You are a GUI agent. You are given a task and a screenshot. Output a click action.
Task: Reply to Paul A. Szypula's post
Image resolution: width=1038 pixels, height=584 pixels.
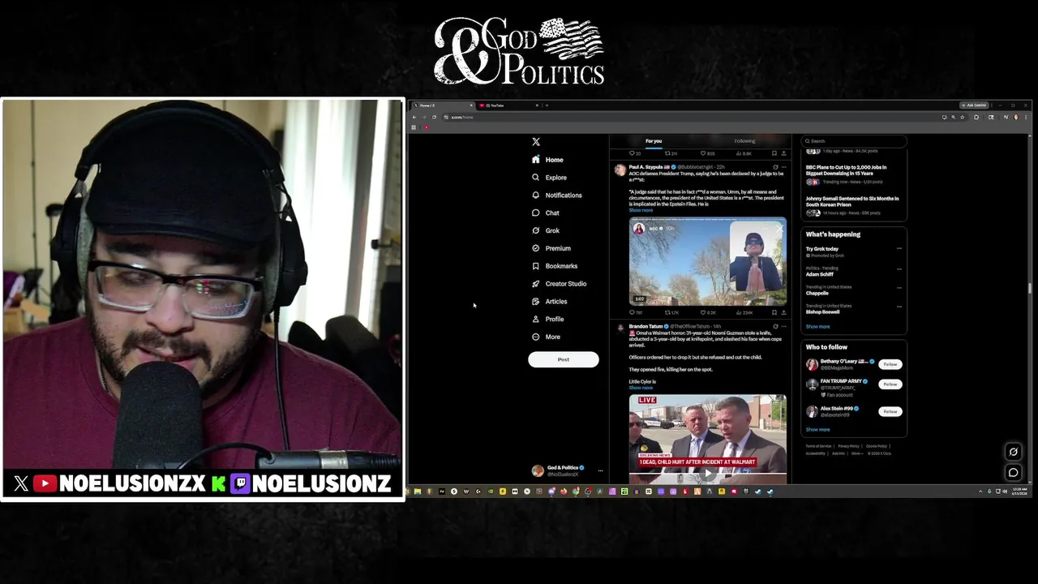click(636, 312)
